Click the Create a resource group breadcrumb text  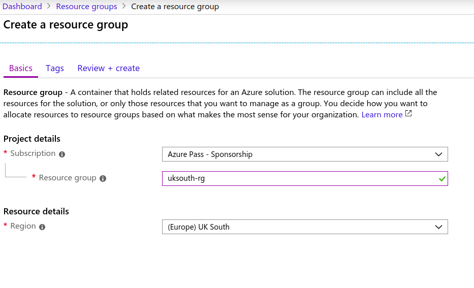pyautogui.click(x=175, y=7)
